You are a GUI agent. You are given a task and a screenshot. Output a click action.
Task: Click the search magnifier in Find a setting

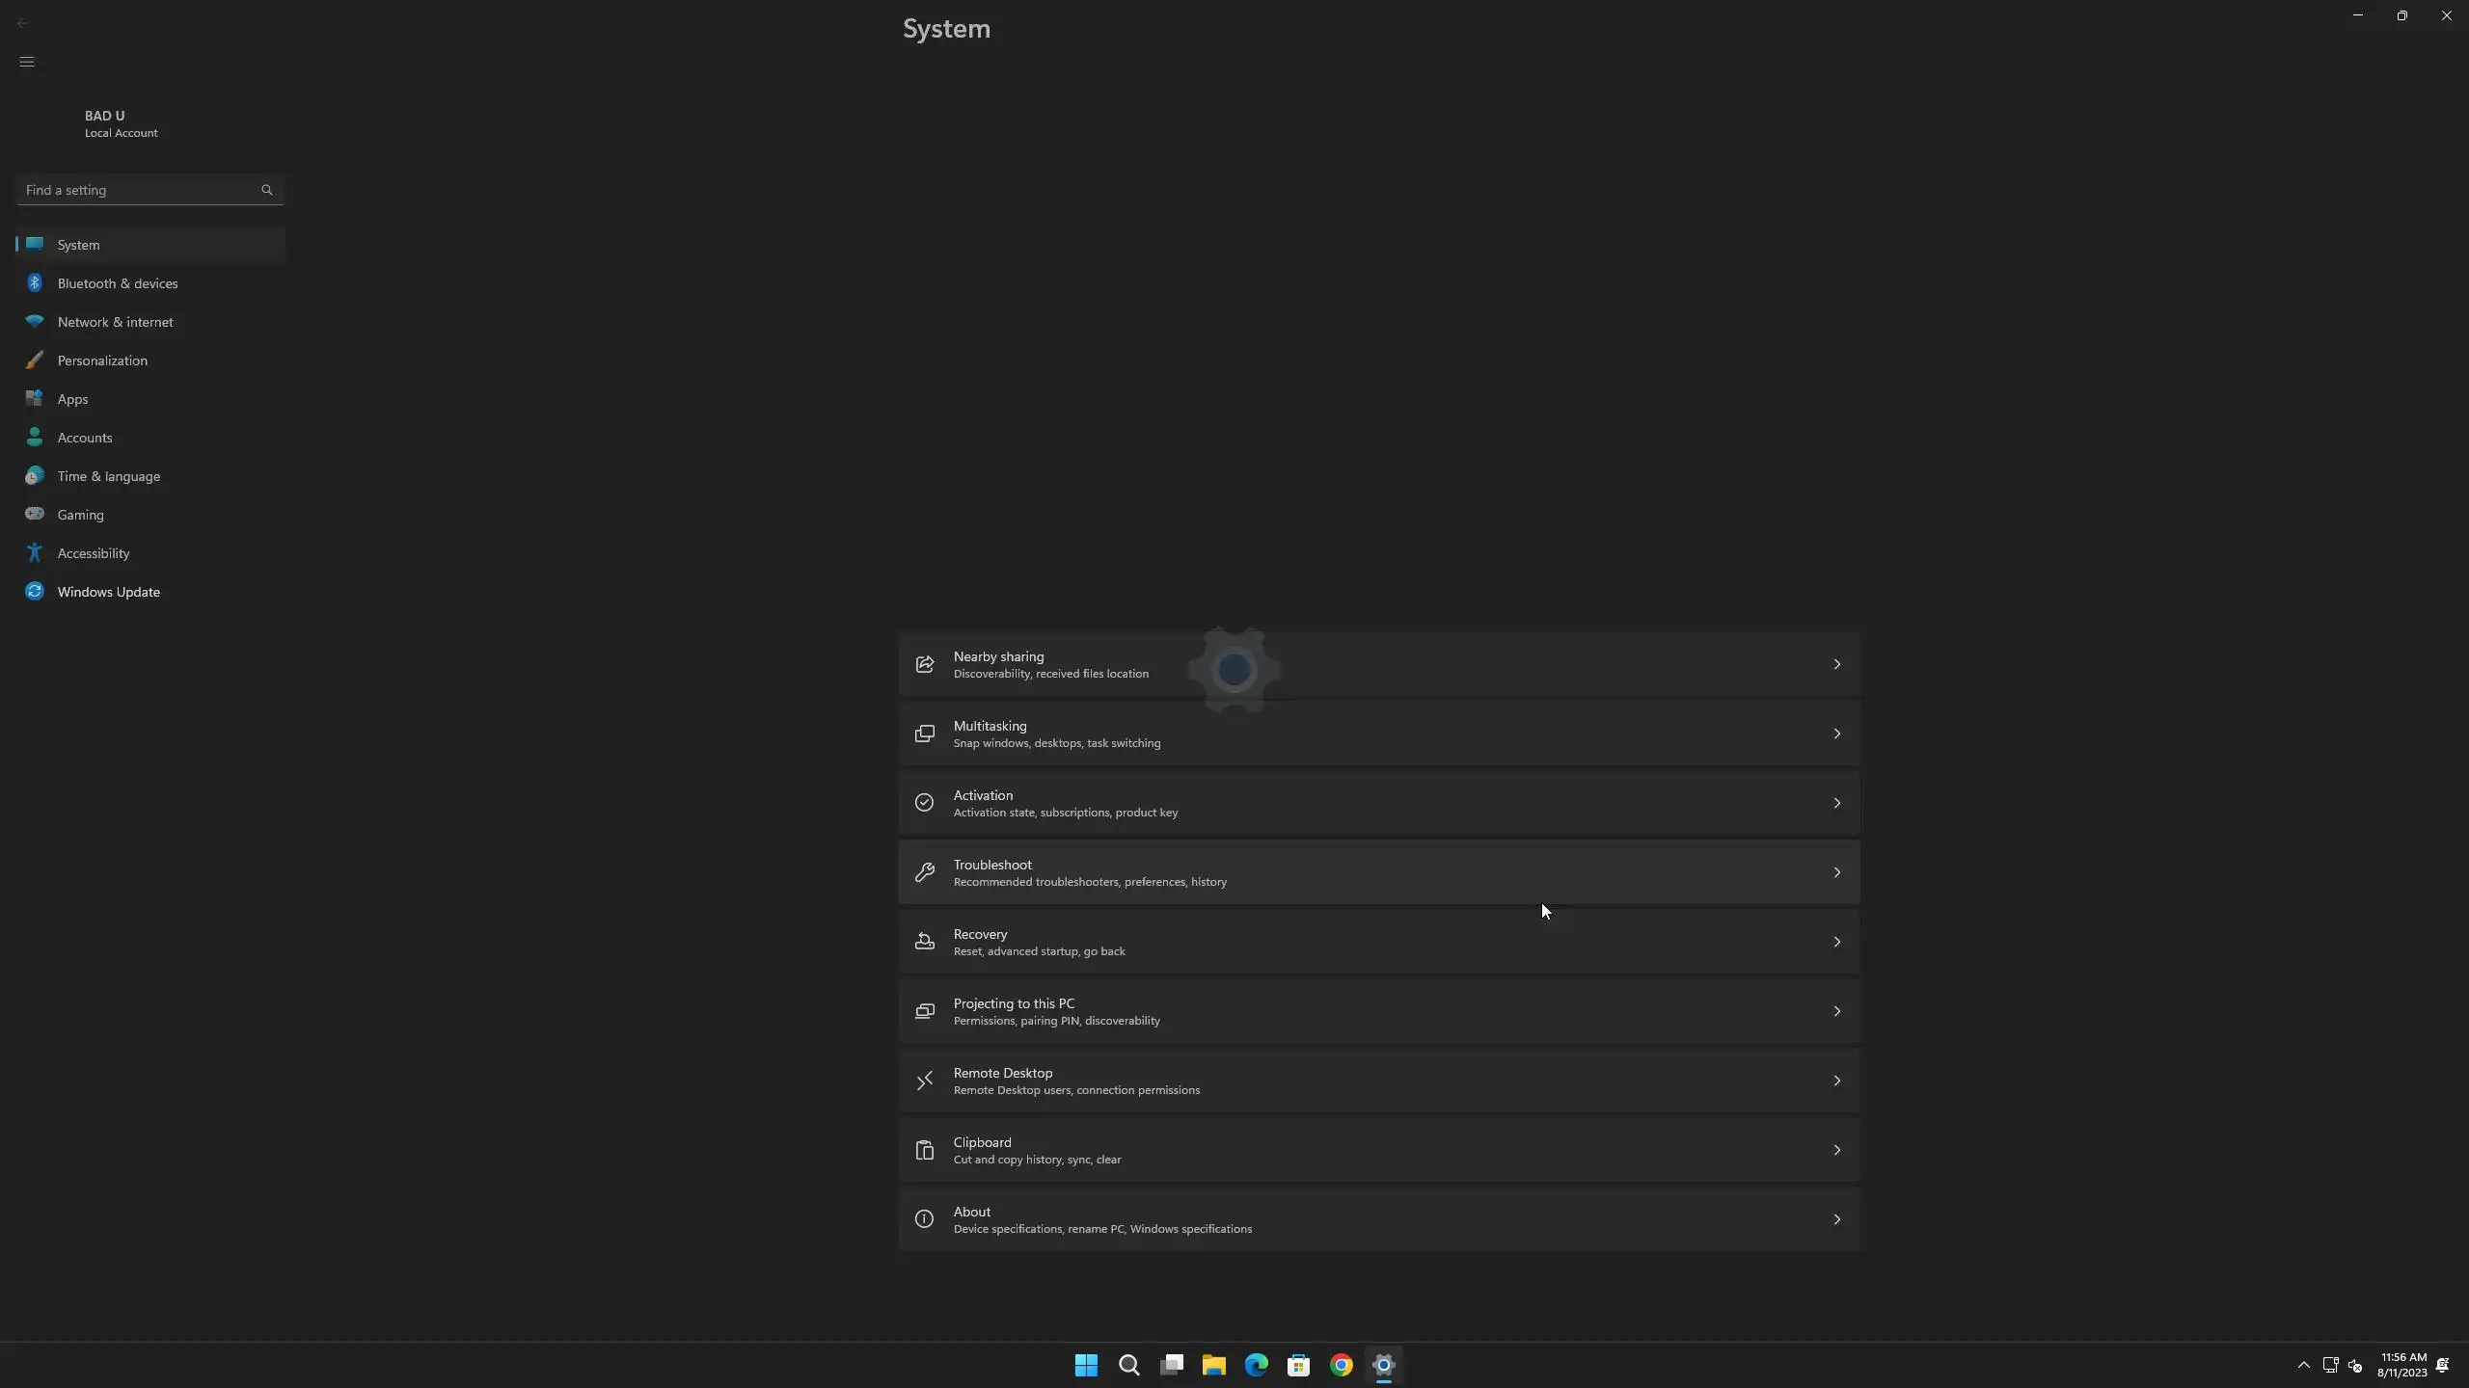point(267,190)
